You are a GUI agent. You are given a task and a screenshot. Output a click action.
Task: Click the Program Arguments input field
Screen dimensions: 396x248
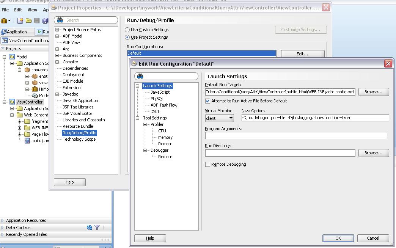pyautogui.click(x=296, y=135)
